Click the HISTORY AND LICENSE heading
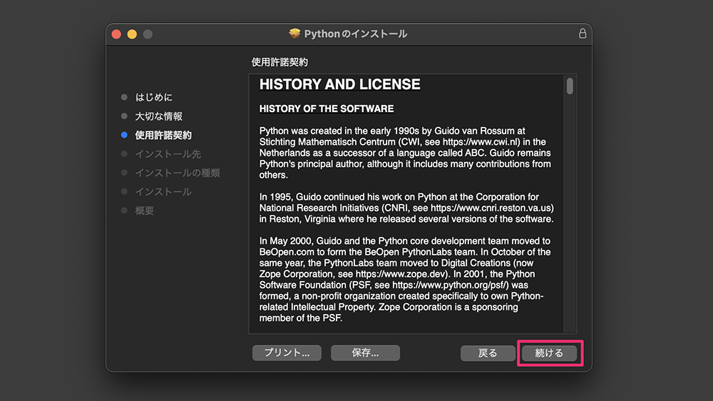 pyautogui.click(x=339, y=84)
